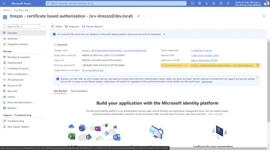Click the Integration assistant rocket icon
The height and width of the screenshot is (150, 270).
coord(4,44)
